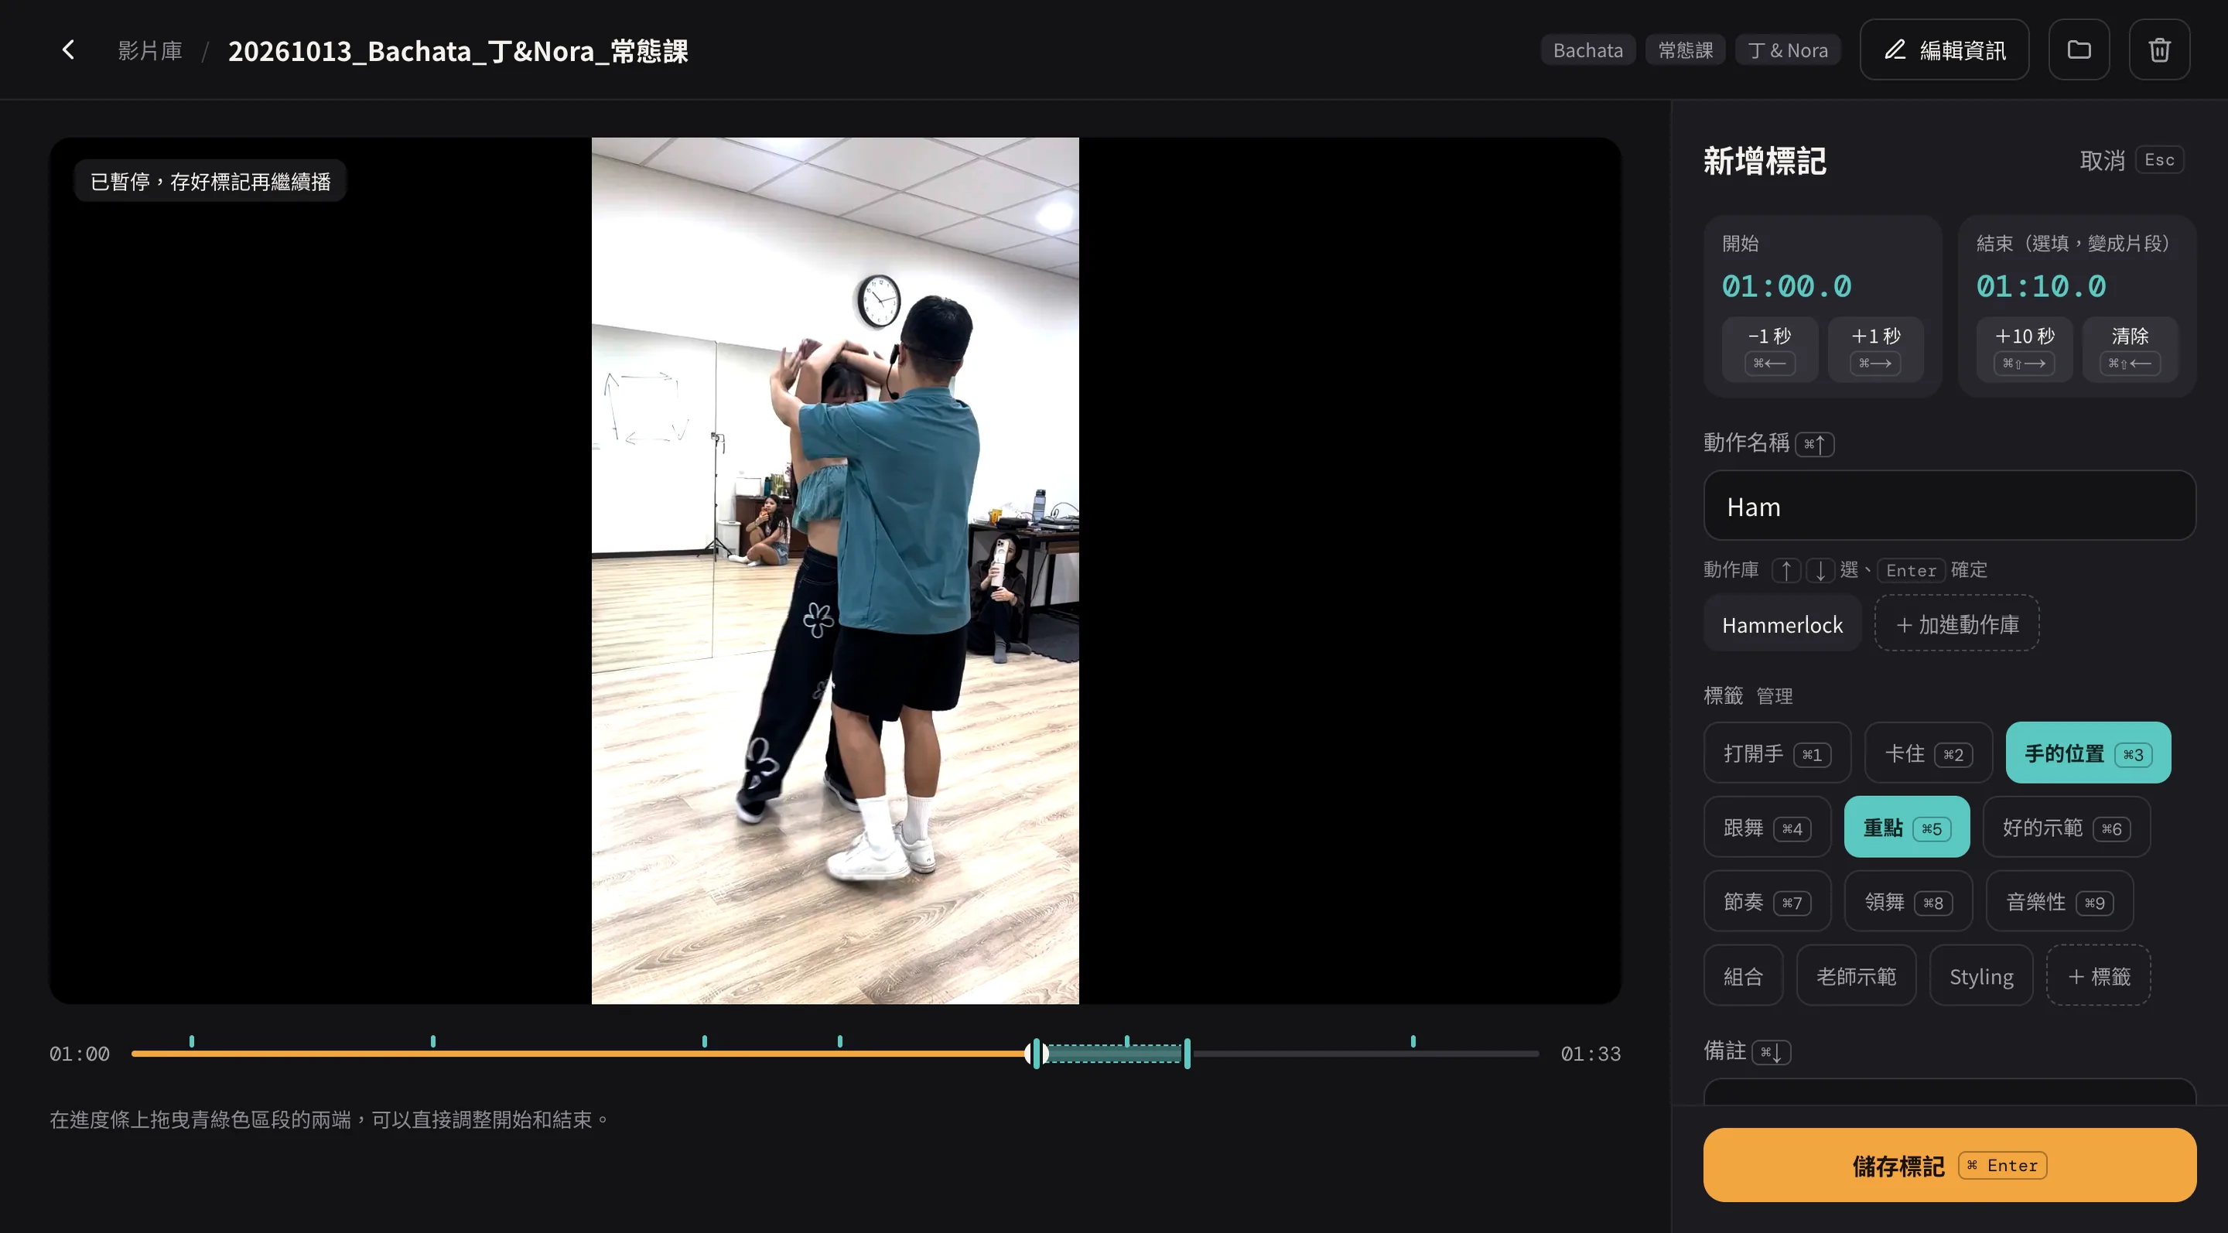Image resolution: width=2228 pixels, height=1233 pixels.
Task: Open 管理 tag management link
Action: click(1774, 696)
